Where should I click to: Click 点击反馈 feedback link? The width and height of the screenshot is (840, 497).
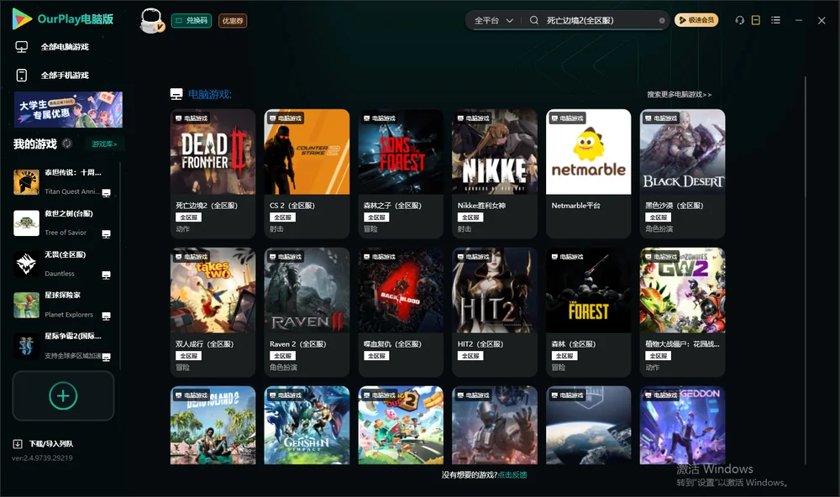(512, 474)
